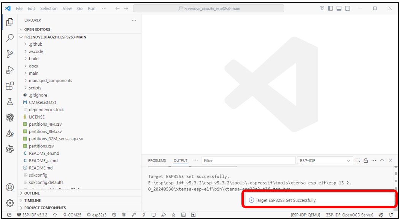Select the COM25 serial port
400x221 pixels.
(72, 215)
